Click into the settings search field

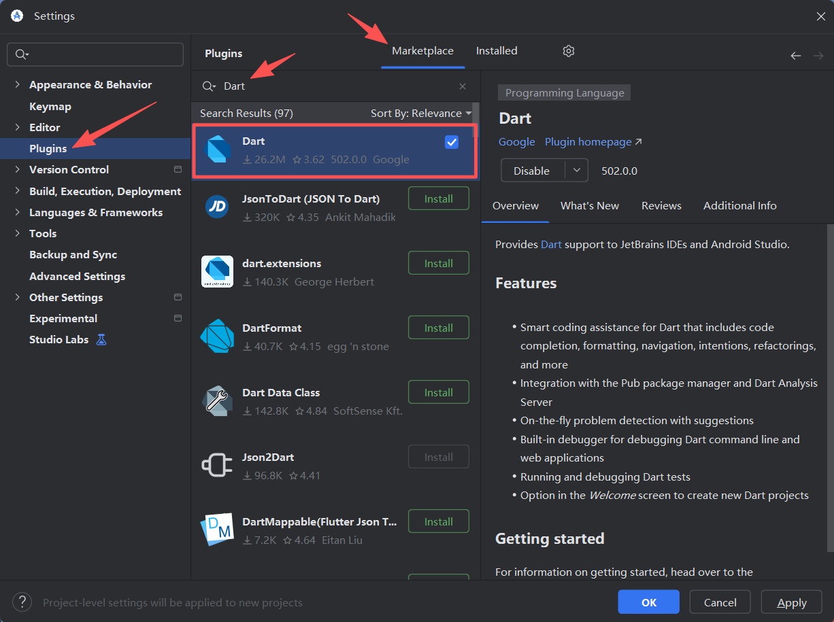click(95, 55)
